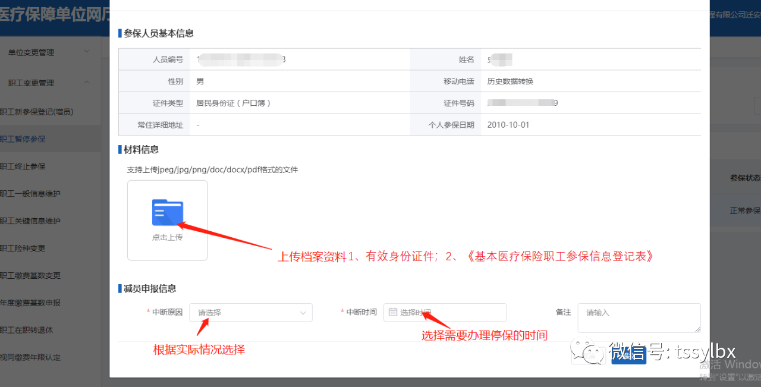The height and width of the screenshot is (387, 761).
Task: Open 年度缴费基数申报 sidebar item
Action: [31, 303]
